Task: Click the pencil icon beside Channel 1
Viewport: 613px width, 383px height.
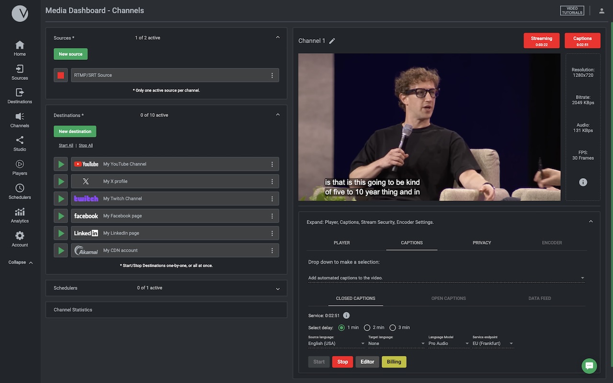Action: point(332,41)
